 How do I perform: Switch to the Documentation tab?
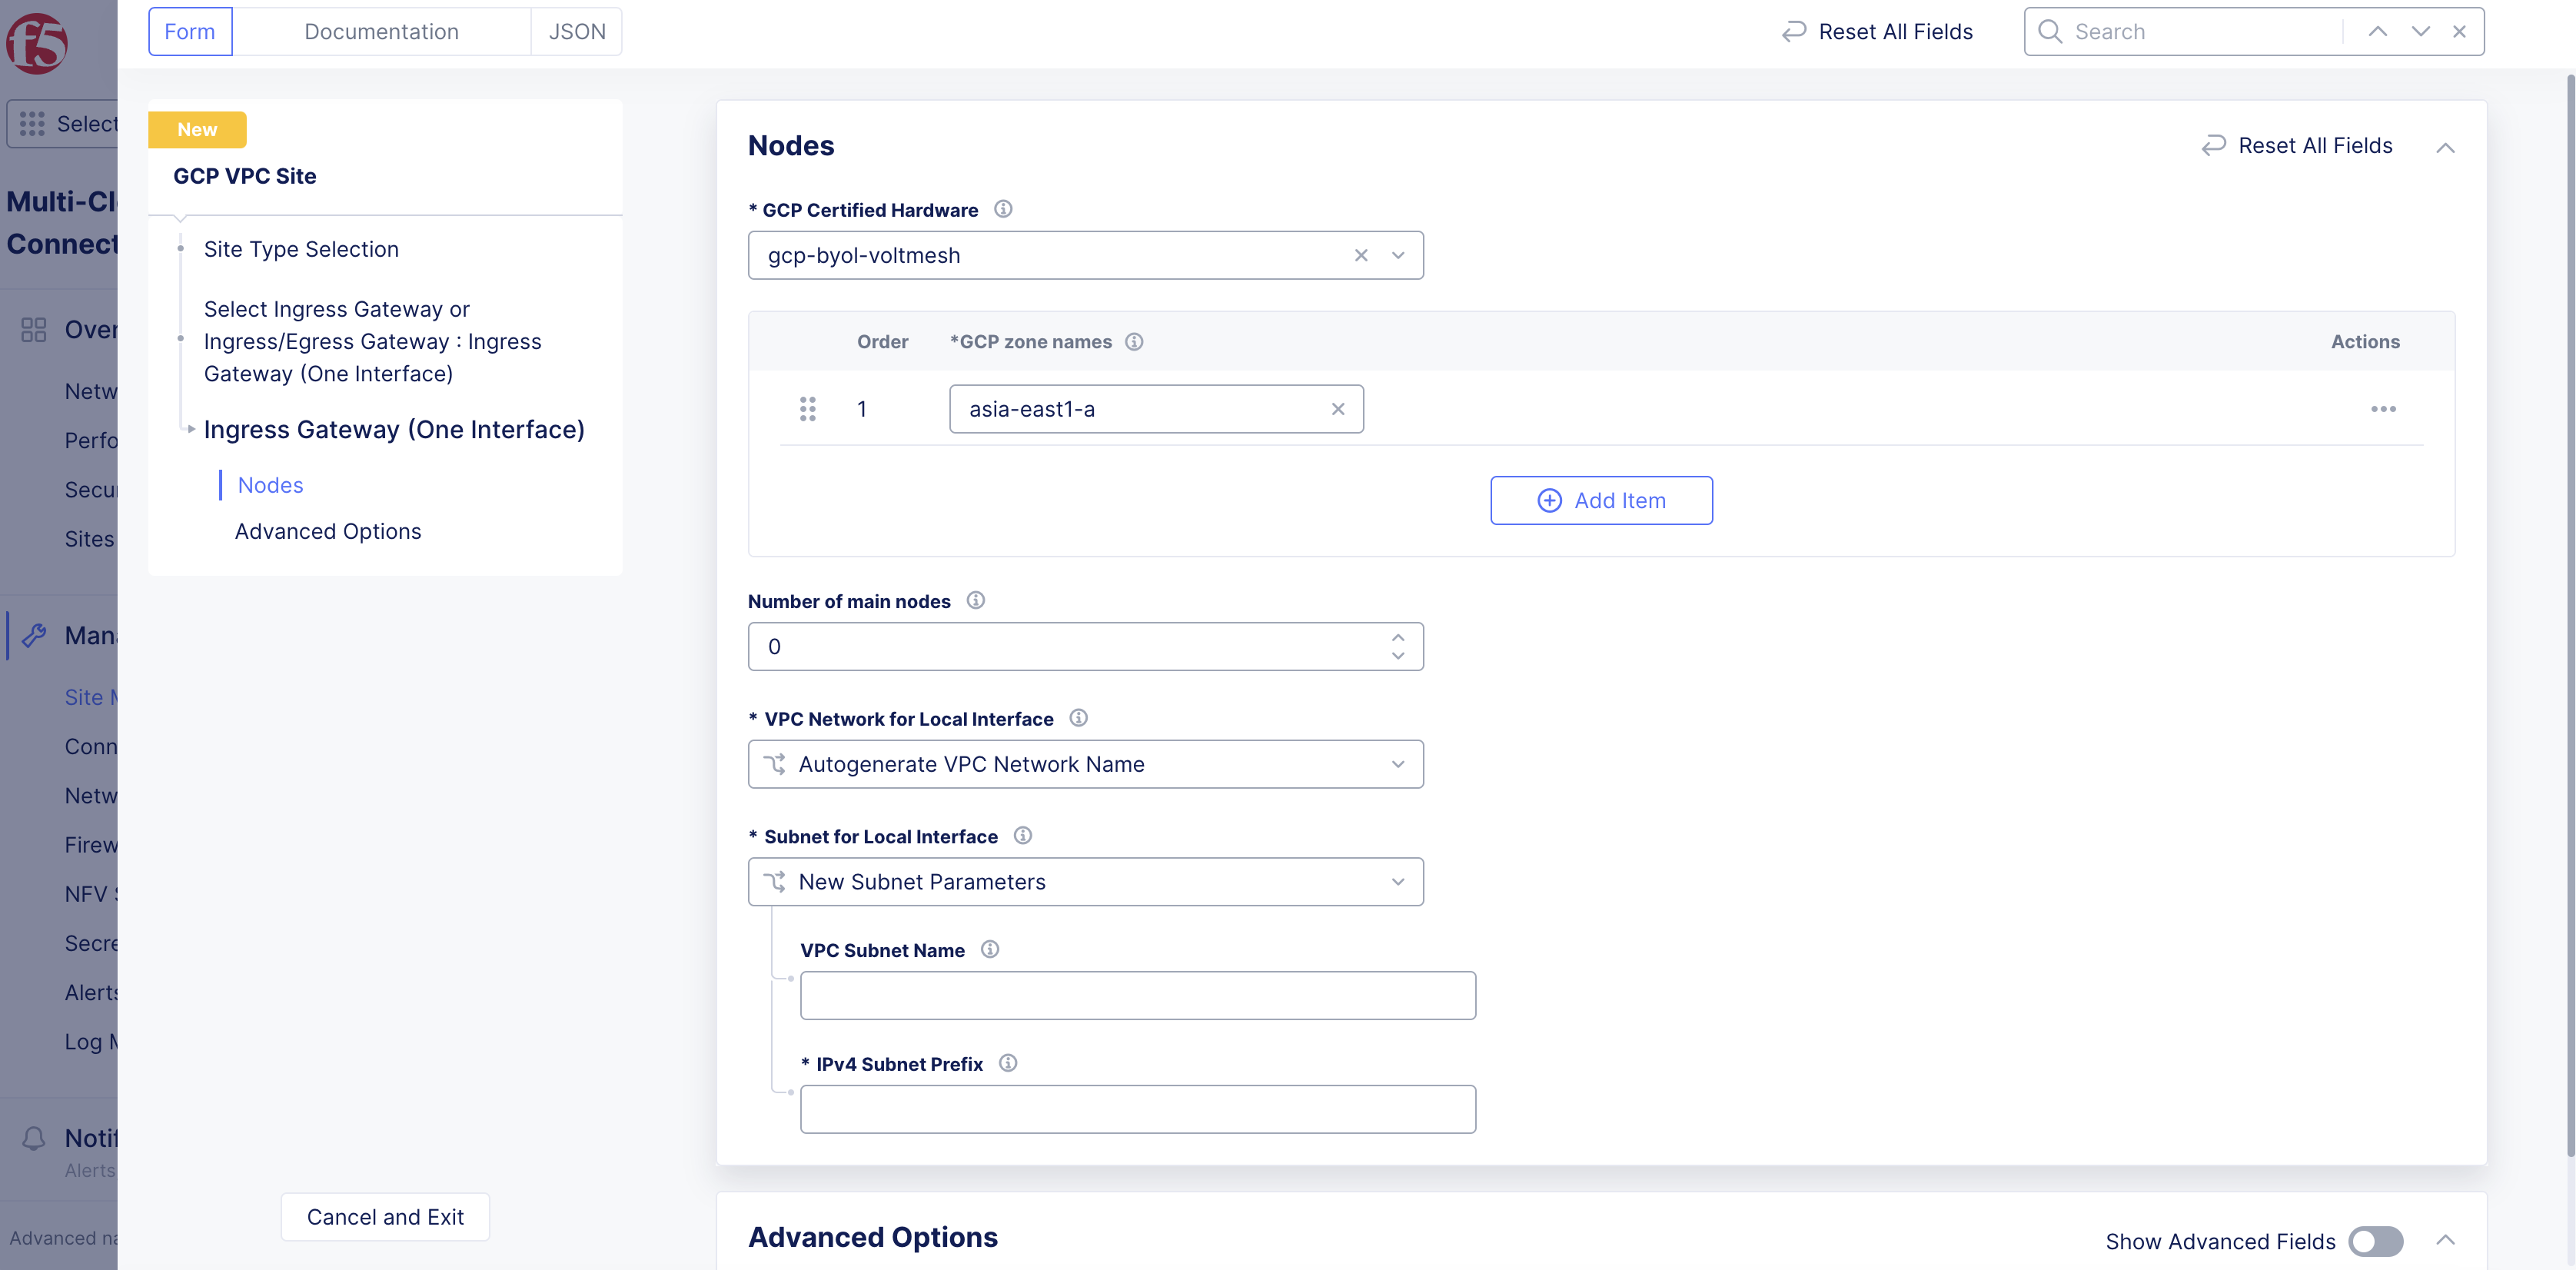click(381, 31)
